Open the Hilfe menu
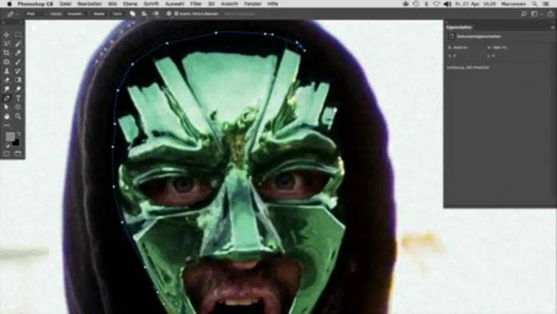 (273, 4)
